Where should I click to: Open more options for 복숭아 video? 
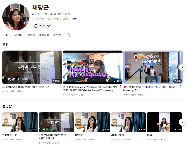tap(180, 135)
